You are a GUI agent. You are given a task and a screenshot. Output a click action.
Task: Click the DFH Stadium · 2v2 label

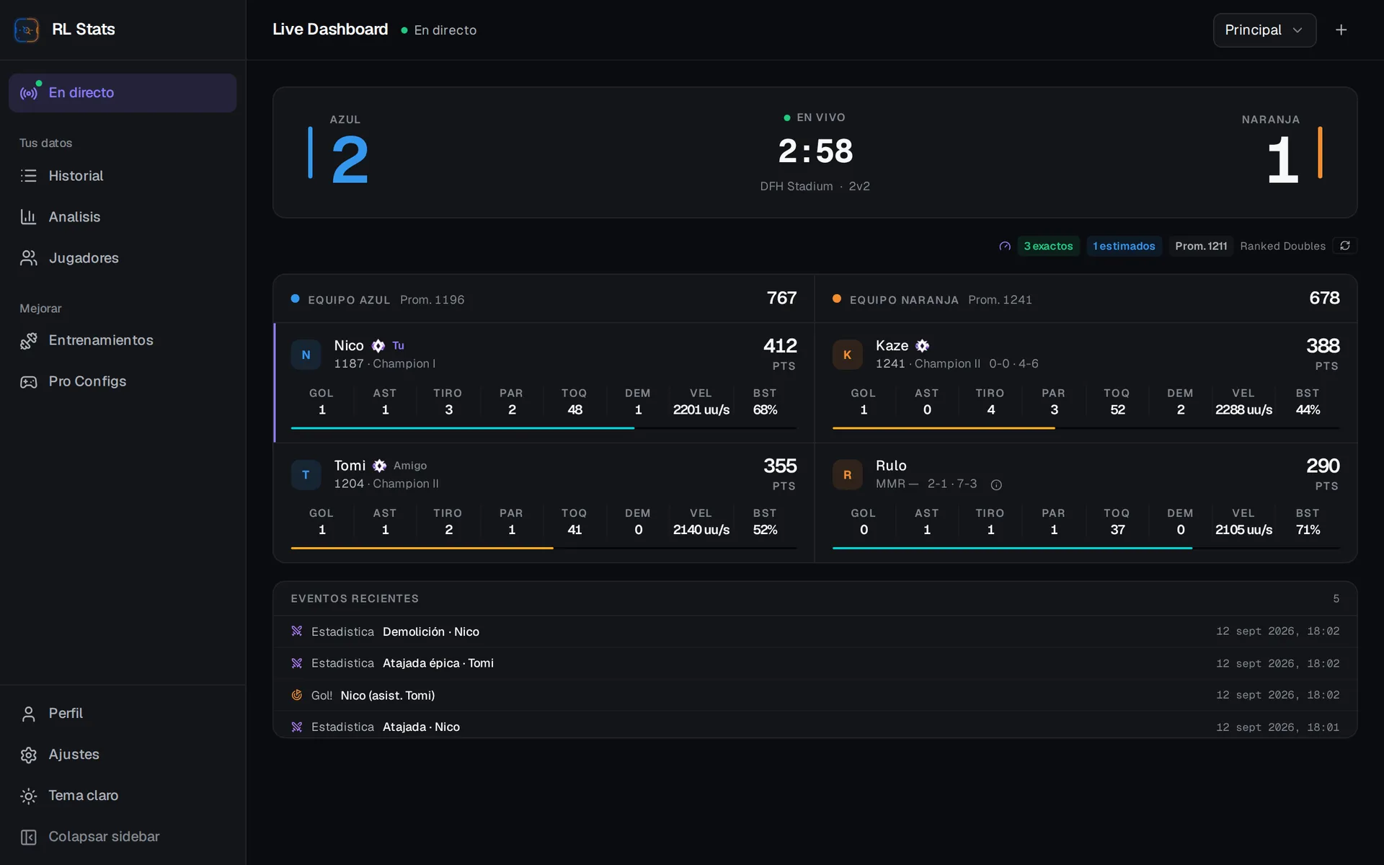815,187
